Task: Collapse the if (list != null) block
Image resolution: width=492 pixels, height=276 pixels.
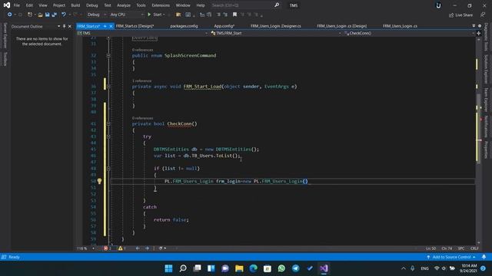Action: click(108, 169)
